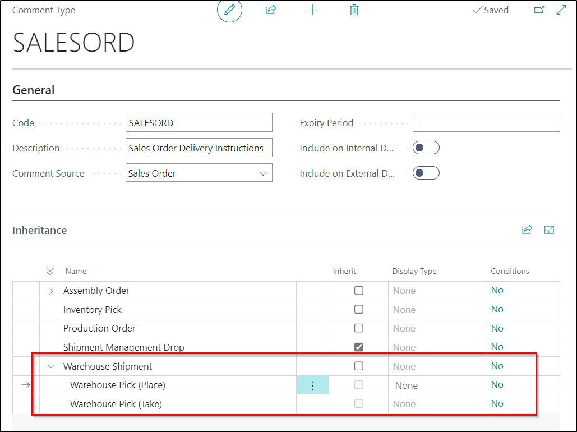Viewport: 577px width, 432px height.
Task: Maximize the Inheritance section icon
Action: (x=549, y=229)
